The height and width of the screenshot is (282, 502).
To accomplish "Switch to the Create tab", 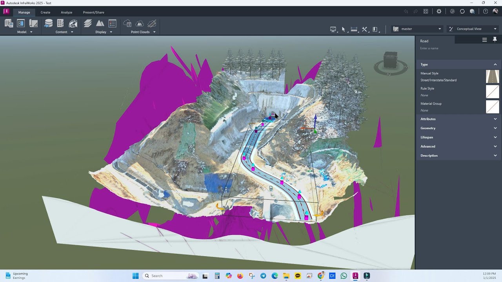I will 45,13.
